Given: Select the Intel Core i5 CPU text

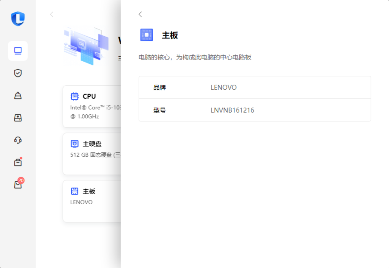Looking at the screenshot, I should coord(96,107).
